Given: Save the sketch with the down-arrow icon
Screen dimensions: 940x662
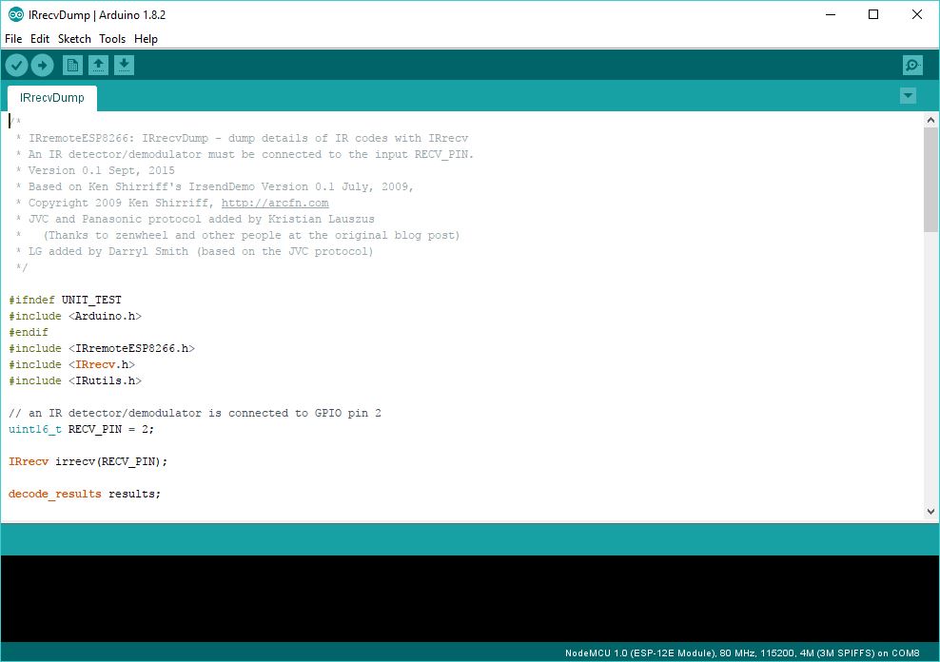Looking at the screenshot, I should tap(124, 66).
